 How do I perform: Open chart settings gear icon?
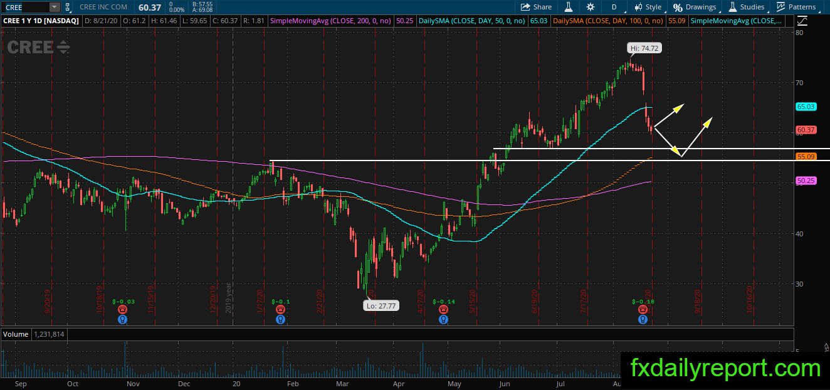pos(591,7)
